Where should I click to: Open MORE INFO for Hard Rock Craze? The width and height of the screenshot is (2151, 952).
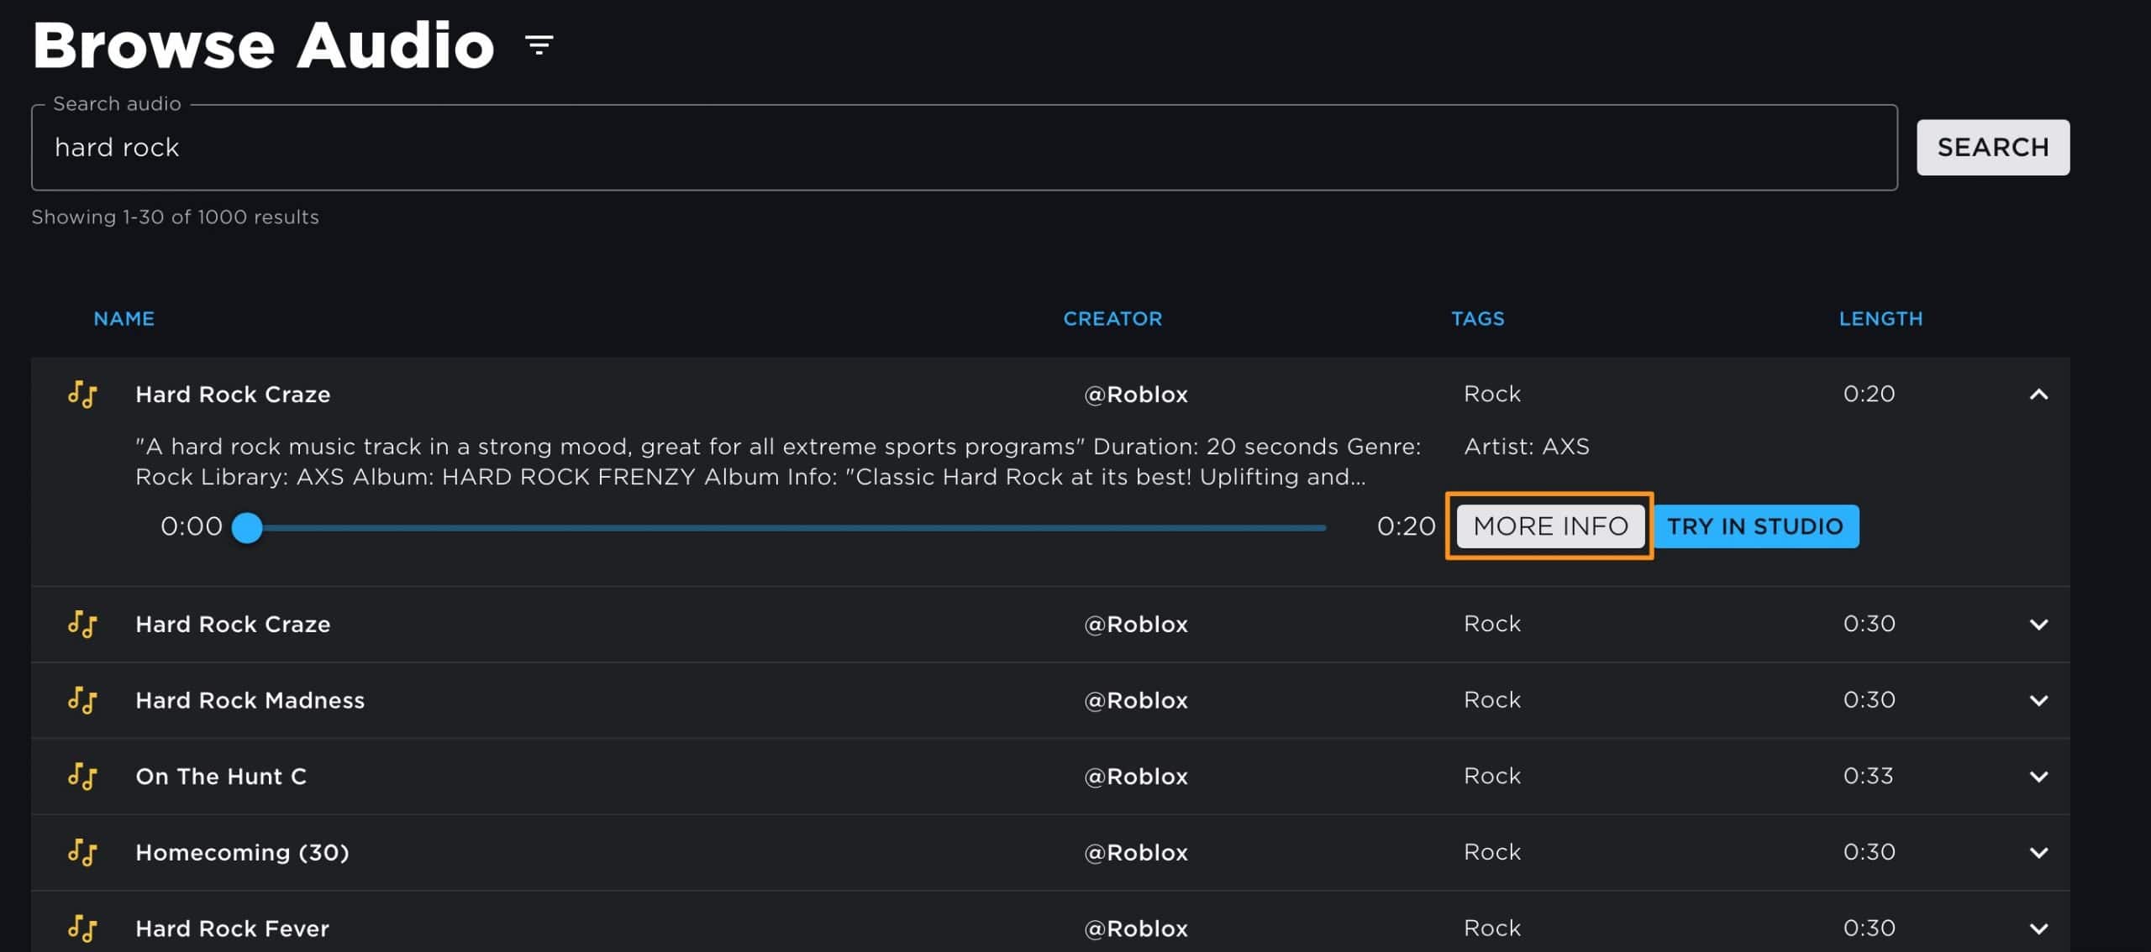(1550, 526)
